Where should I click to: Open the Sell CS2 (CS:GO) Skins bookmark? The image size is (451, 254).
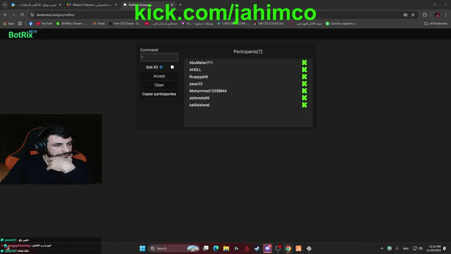click(x=269, y=24)
